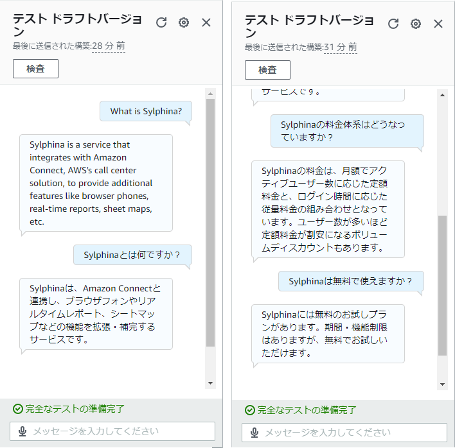
Task: Click microphone icon in right message box
Action: [x=254, y=433]
